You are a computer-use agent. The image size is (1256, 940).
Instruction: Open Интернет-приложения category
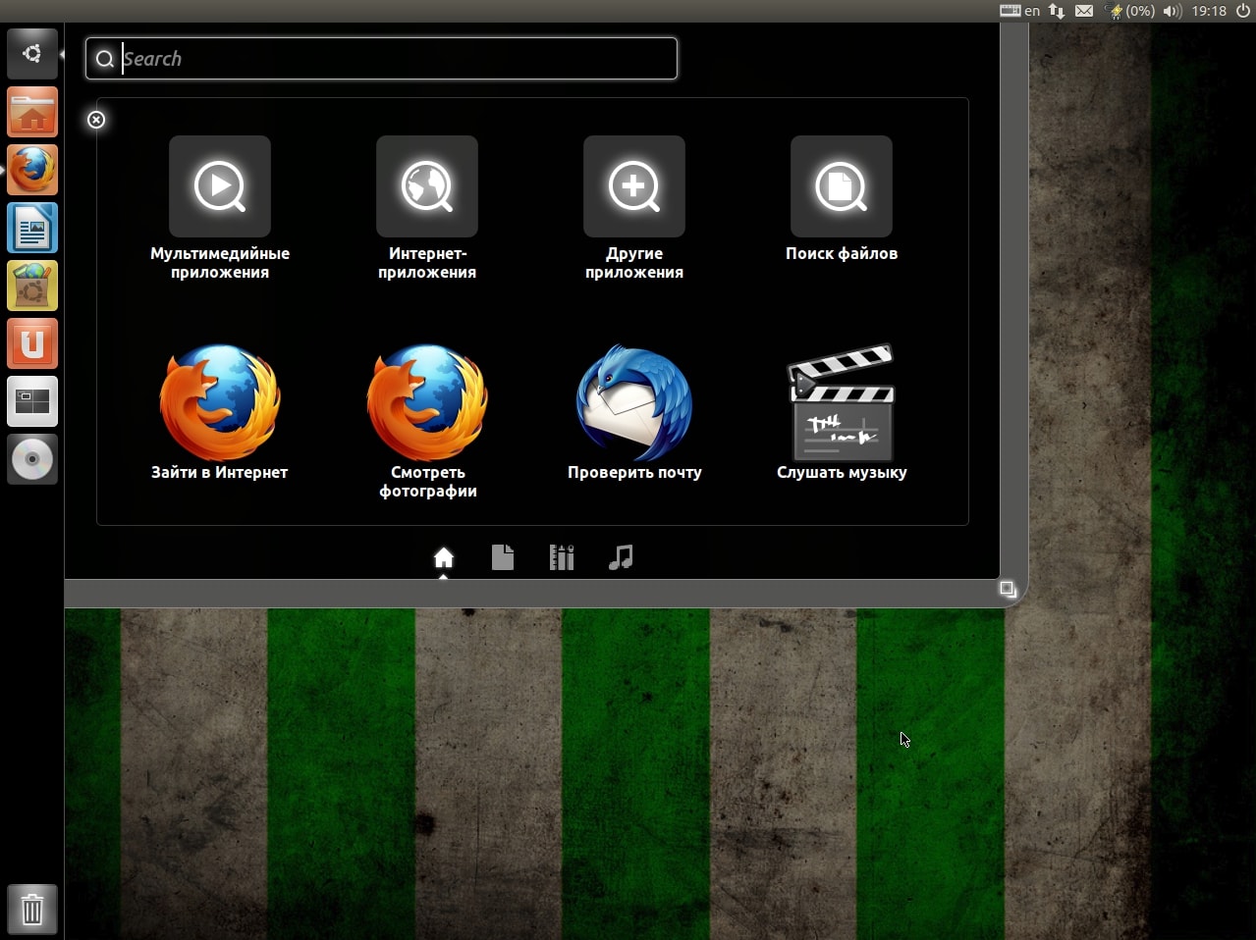pyautogui.click(x=427, y=208)
